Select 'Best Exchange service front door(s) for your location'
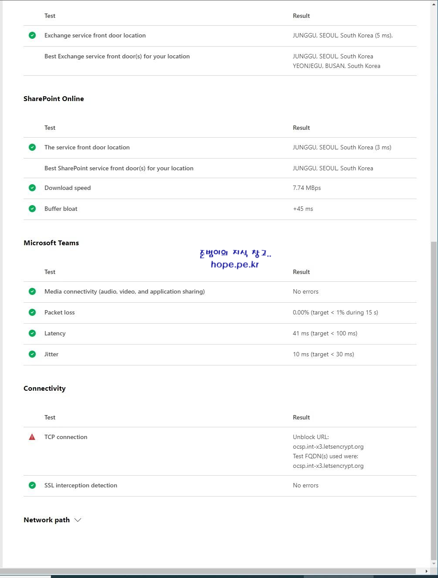Screen dimensions: 438x578 pos(117,56)
